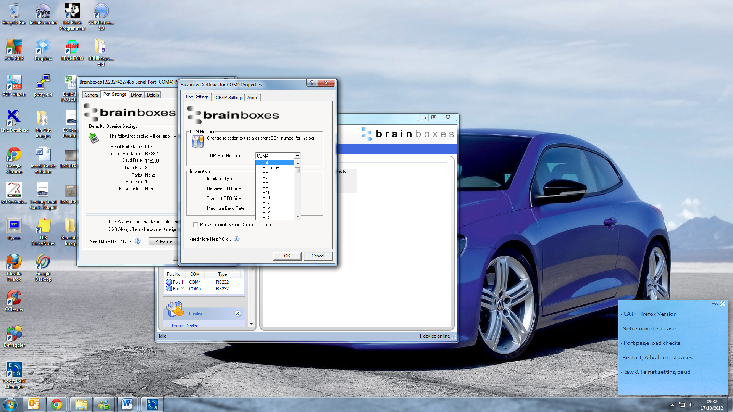Collapse the Tasks panel with the chevron
This screenshot has width=733, height=412.
pos(237,313)
